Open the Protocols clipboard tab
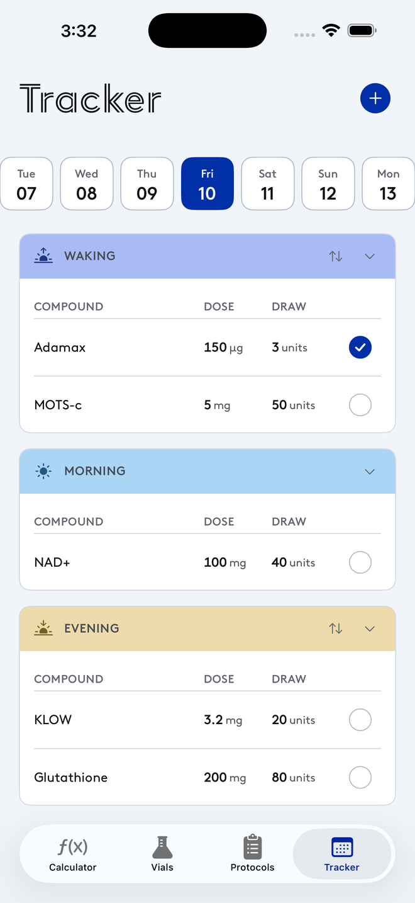 click(252, 853)
